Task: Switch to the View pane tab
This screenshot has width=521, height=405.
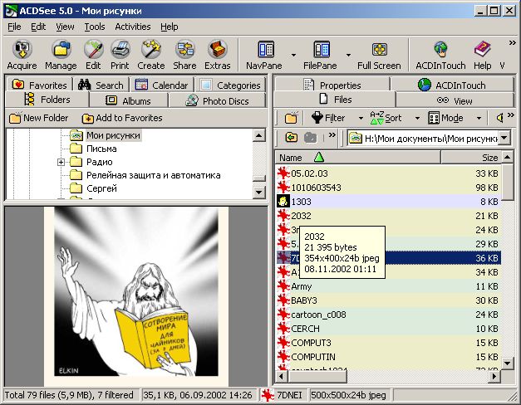Action: [455, 100]
